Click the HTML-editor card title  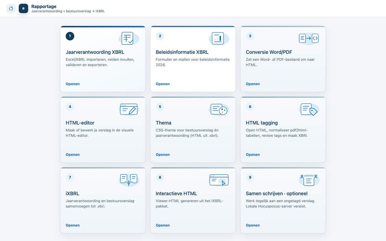pyautogui.click(x=80, y=123)
